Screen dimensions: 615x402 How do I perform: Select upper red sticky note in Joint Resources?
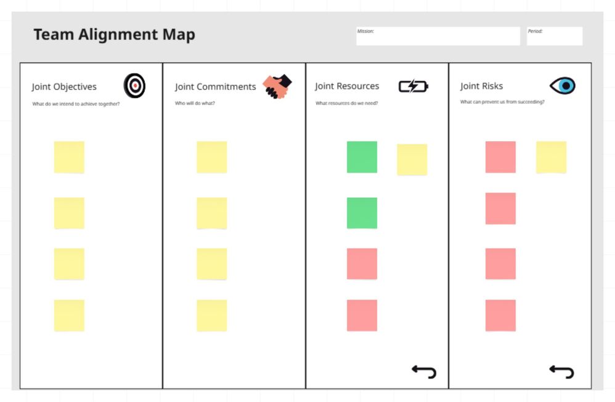pos(362,264)
